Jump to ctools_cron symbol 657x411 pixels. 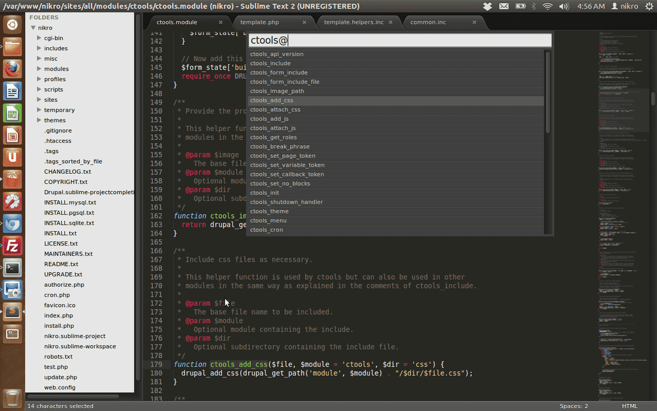(396, 229)
